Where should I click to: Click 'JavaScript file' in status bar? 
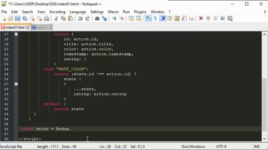click(x=11, y=146)
